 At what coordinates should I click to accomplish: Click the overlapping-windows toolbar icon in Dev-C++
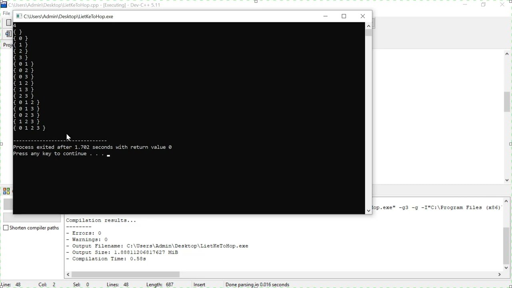click(x=8, y=34)
